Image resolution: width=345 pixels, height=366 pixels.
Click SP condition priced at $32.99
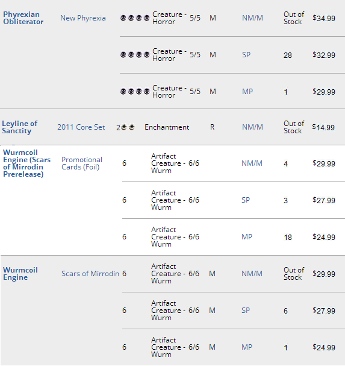(x=246, y=55)
